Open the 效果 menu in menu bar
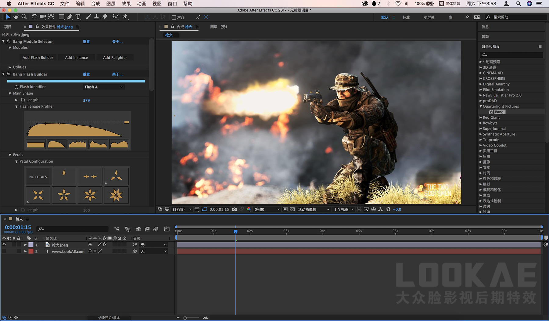This screenshot has height=321, width=549. pyautogui.click(x=126, y=4)
